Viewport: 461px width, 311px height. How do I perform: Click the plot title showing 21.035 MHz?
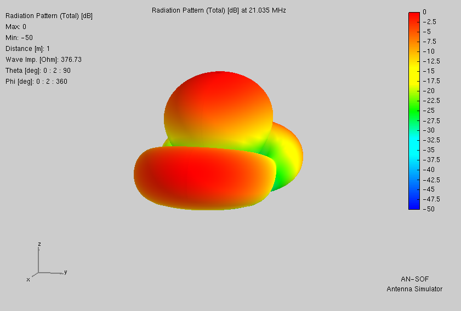point(219,10)
